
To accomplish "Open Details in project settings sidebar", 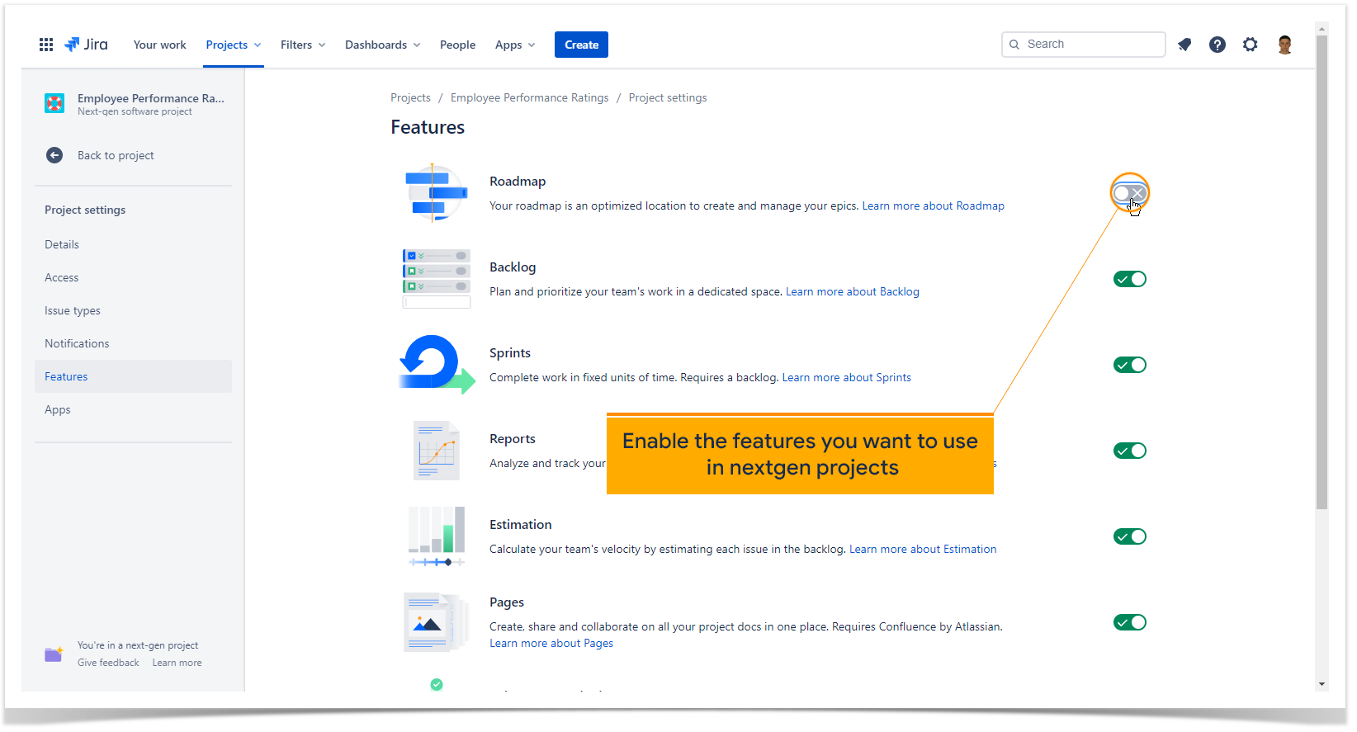I will coord(133,244).
